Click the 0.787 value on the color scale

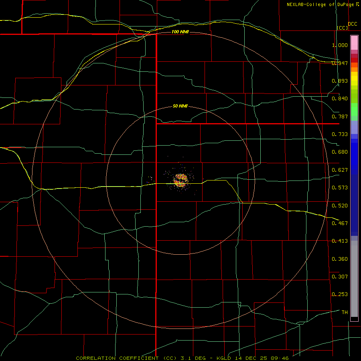(340, 116)
